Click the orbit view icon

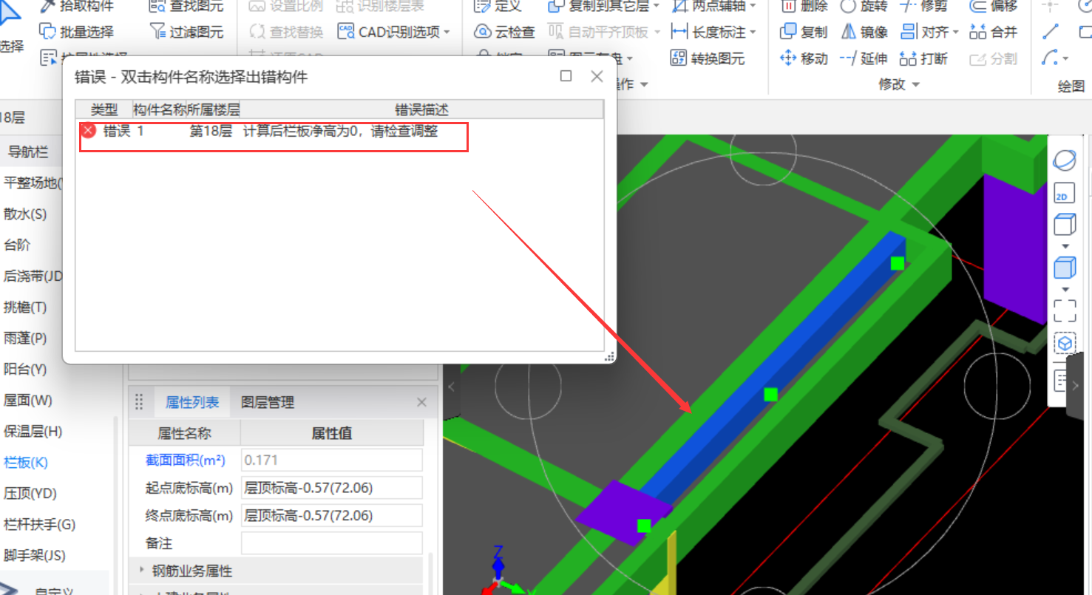(x=1065, y=160)
